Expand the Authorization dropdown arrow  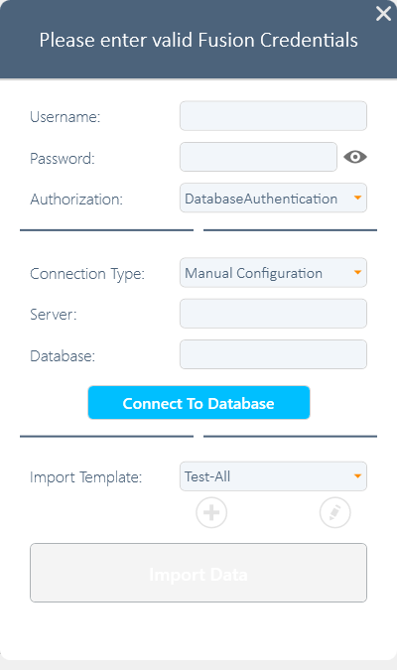click(x=357, y=198)
